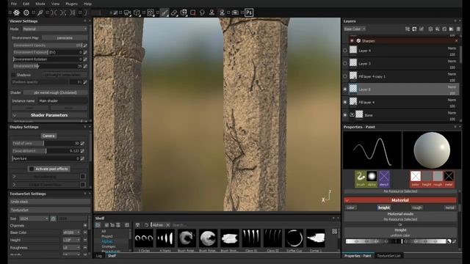
Task: Select the brush property icon
Action: pyautogui.click(x=361, y=179)
